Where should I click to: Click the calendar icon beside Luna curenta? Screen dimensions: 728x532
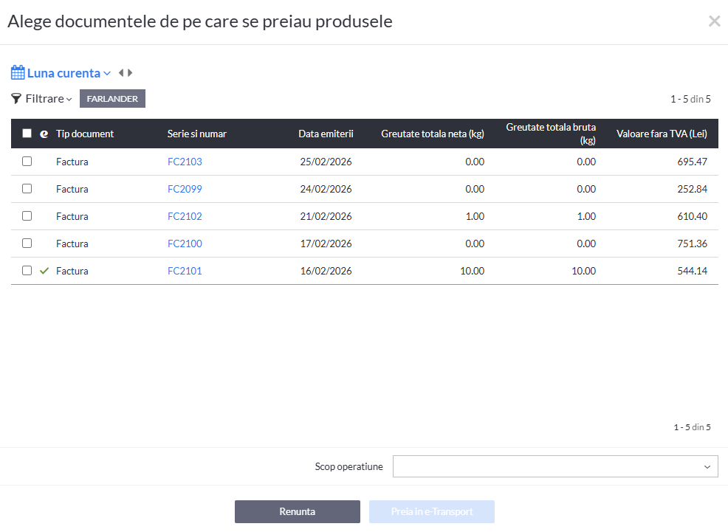tap(18, 73)
